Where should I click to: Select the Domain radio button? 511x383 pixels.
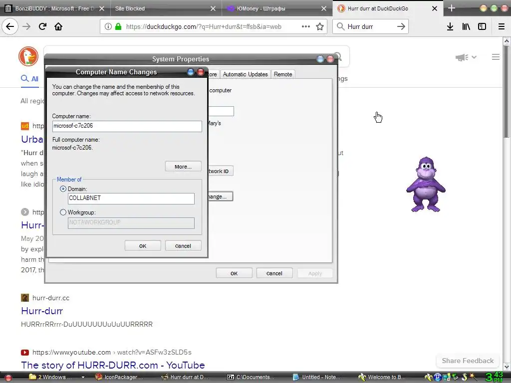pos(63,189)
